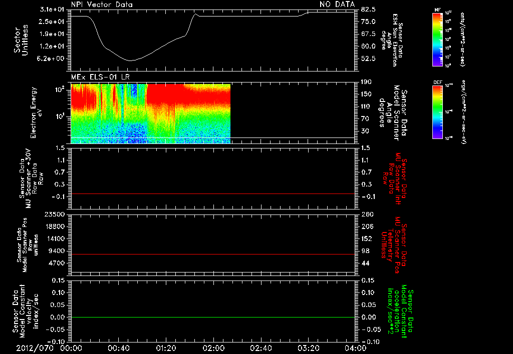Click the '82.5' elevation tick value

pos(368,9)
